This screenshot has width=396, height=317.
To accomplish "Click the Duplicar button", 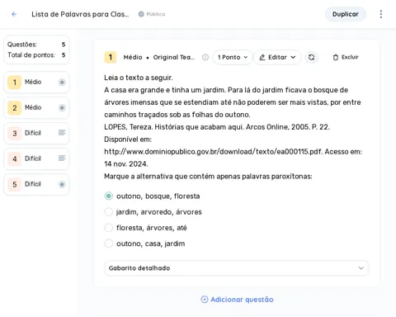I will [346, 14].
